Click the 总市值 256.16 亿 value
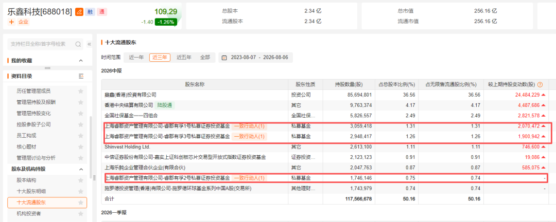 coord(485,11)
